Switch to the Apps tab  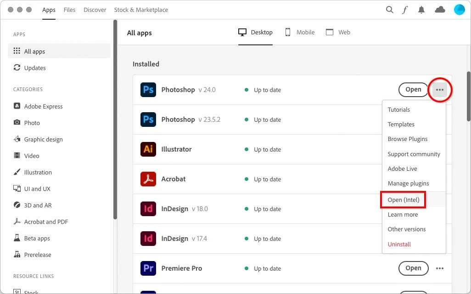coord(49,10)
